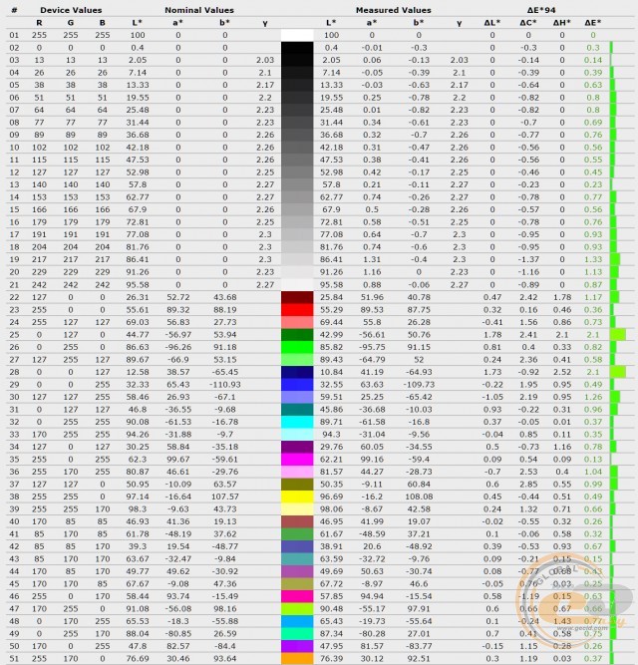This screenshot has height=665, width=638.
Task: Click the hot pink swatch in row 46
Action: (297, 596)
